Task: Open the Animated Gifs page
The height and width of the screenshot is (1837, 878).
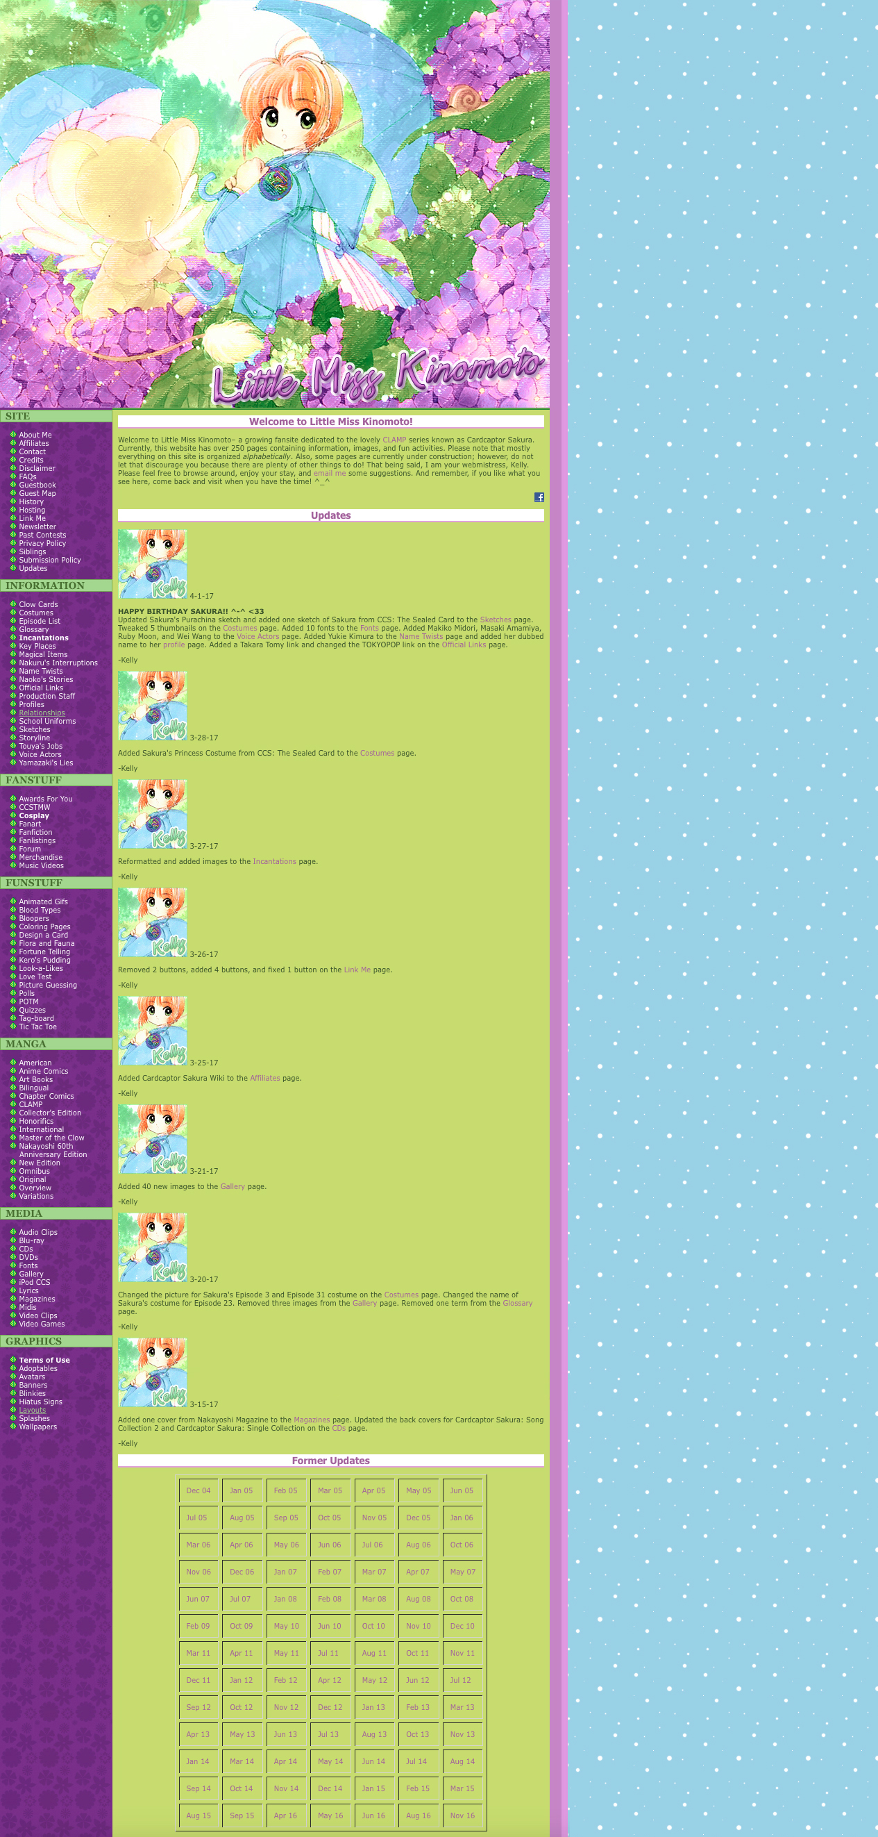Action: 43,902
